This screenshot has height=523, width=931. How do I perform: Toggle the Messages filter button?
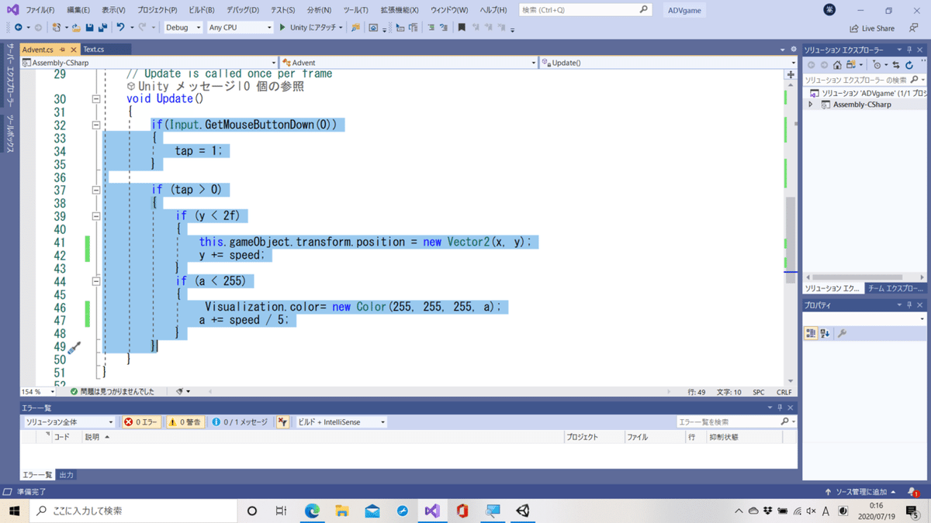tap(240, 422)
